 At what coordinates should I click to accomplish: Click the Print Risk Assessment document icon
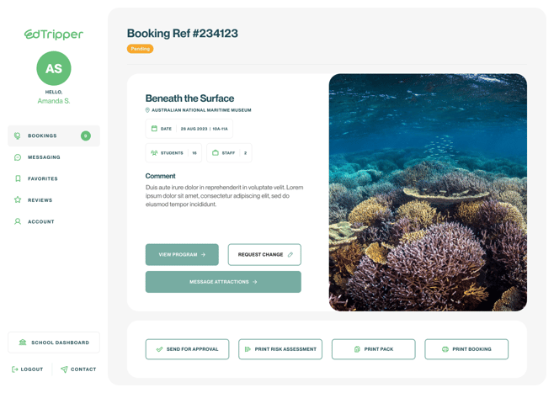(248, 349)
